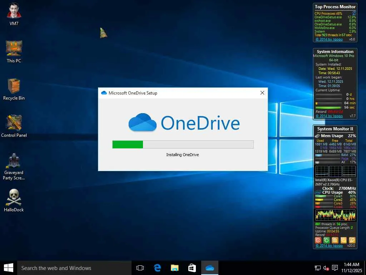
Task: Click the OneDrive logo in the setup dialog
Action: (184, 123)
